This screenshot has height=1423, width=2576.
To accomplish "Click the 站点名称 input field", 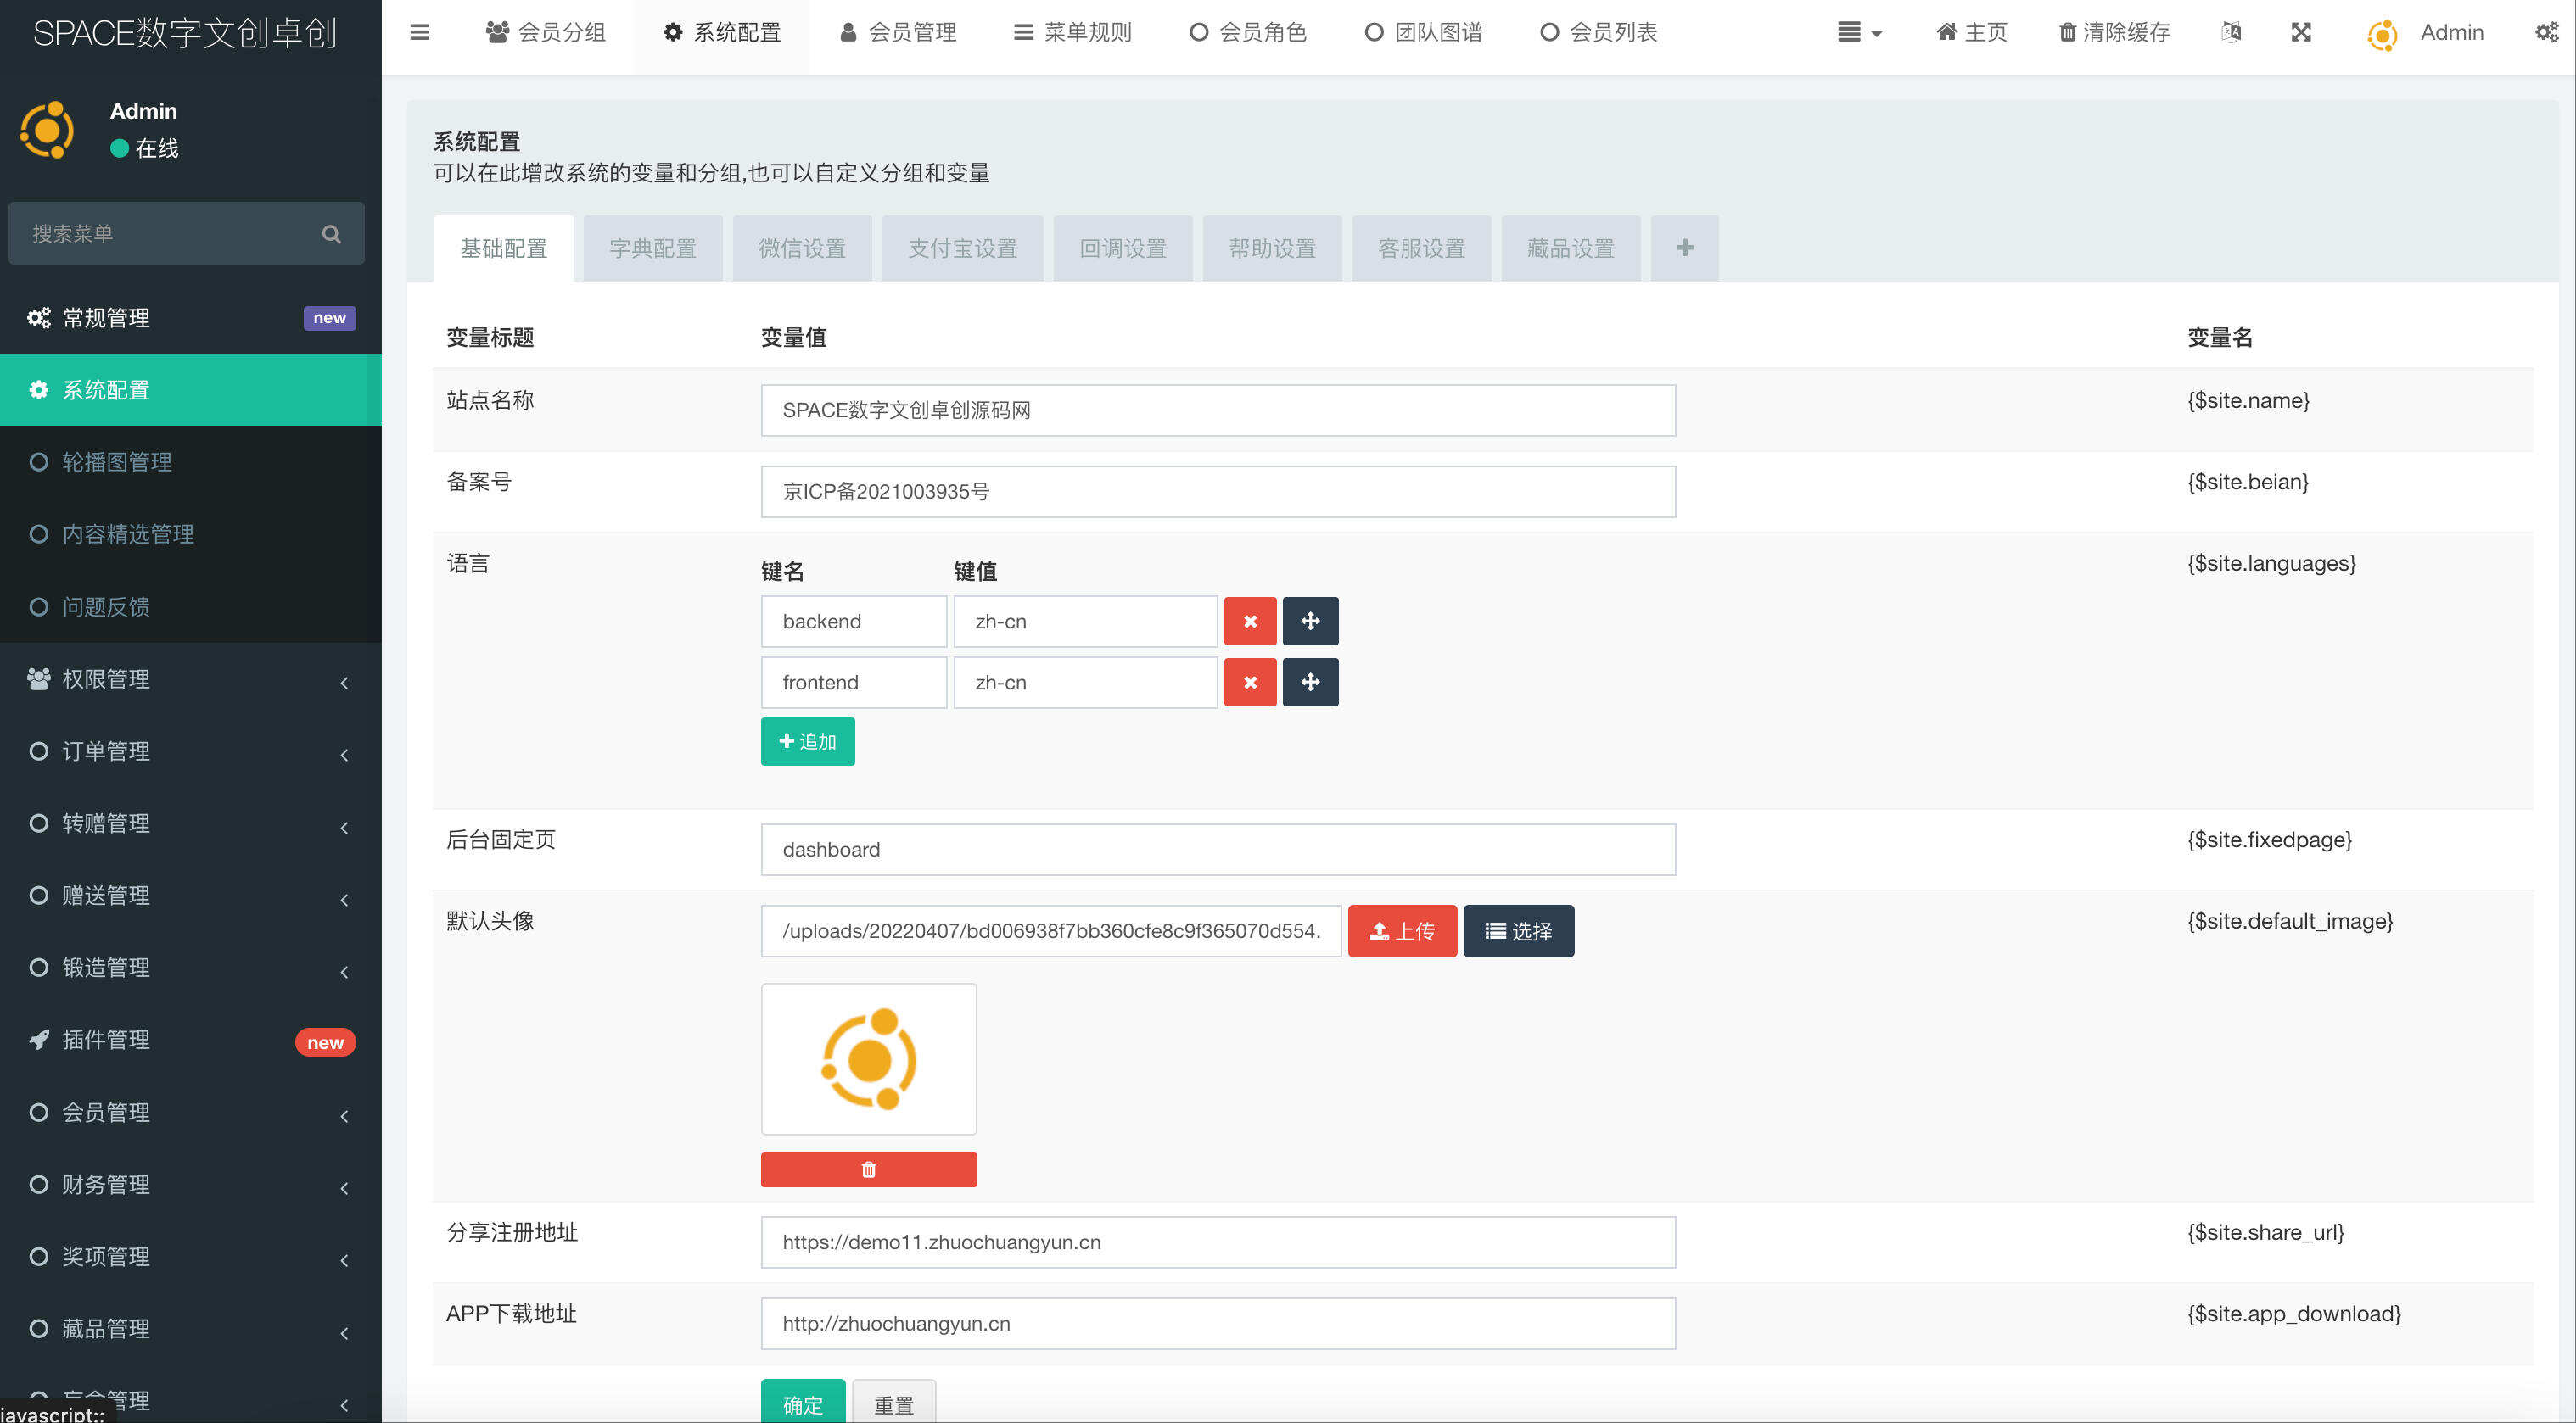I will [x=1217, y=410].
